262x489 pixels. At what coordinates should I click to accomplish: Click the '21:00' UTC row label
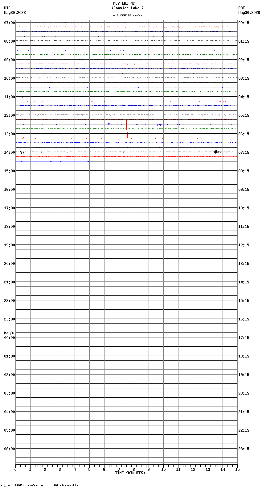[x=10, y=282]
